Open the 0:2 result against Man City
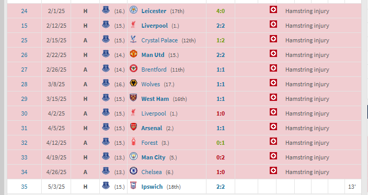Image resolution: width=368 pixels, height=195 pixels. (221, 157)
